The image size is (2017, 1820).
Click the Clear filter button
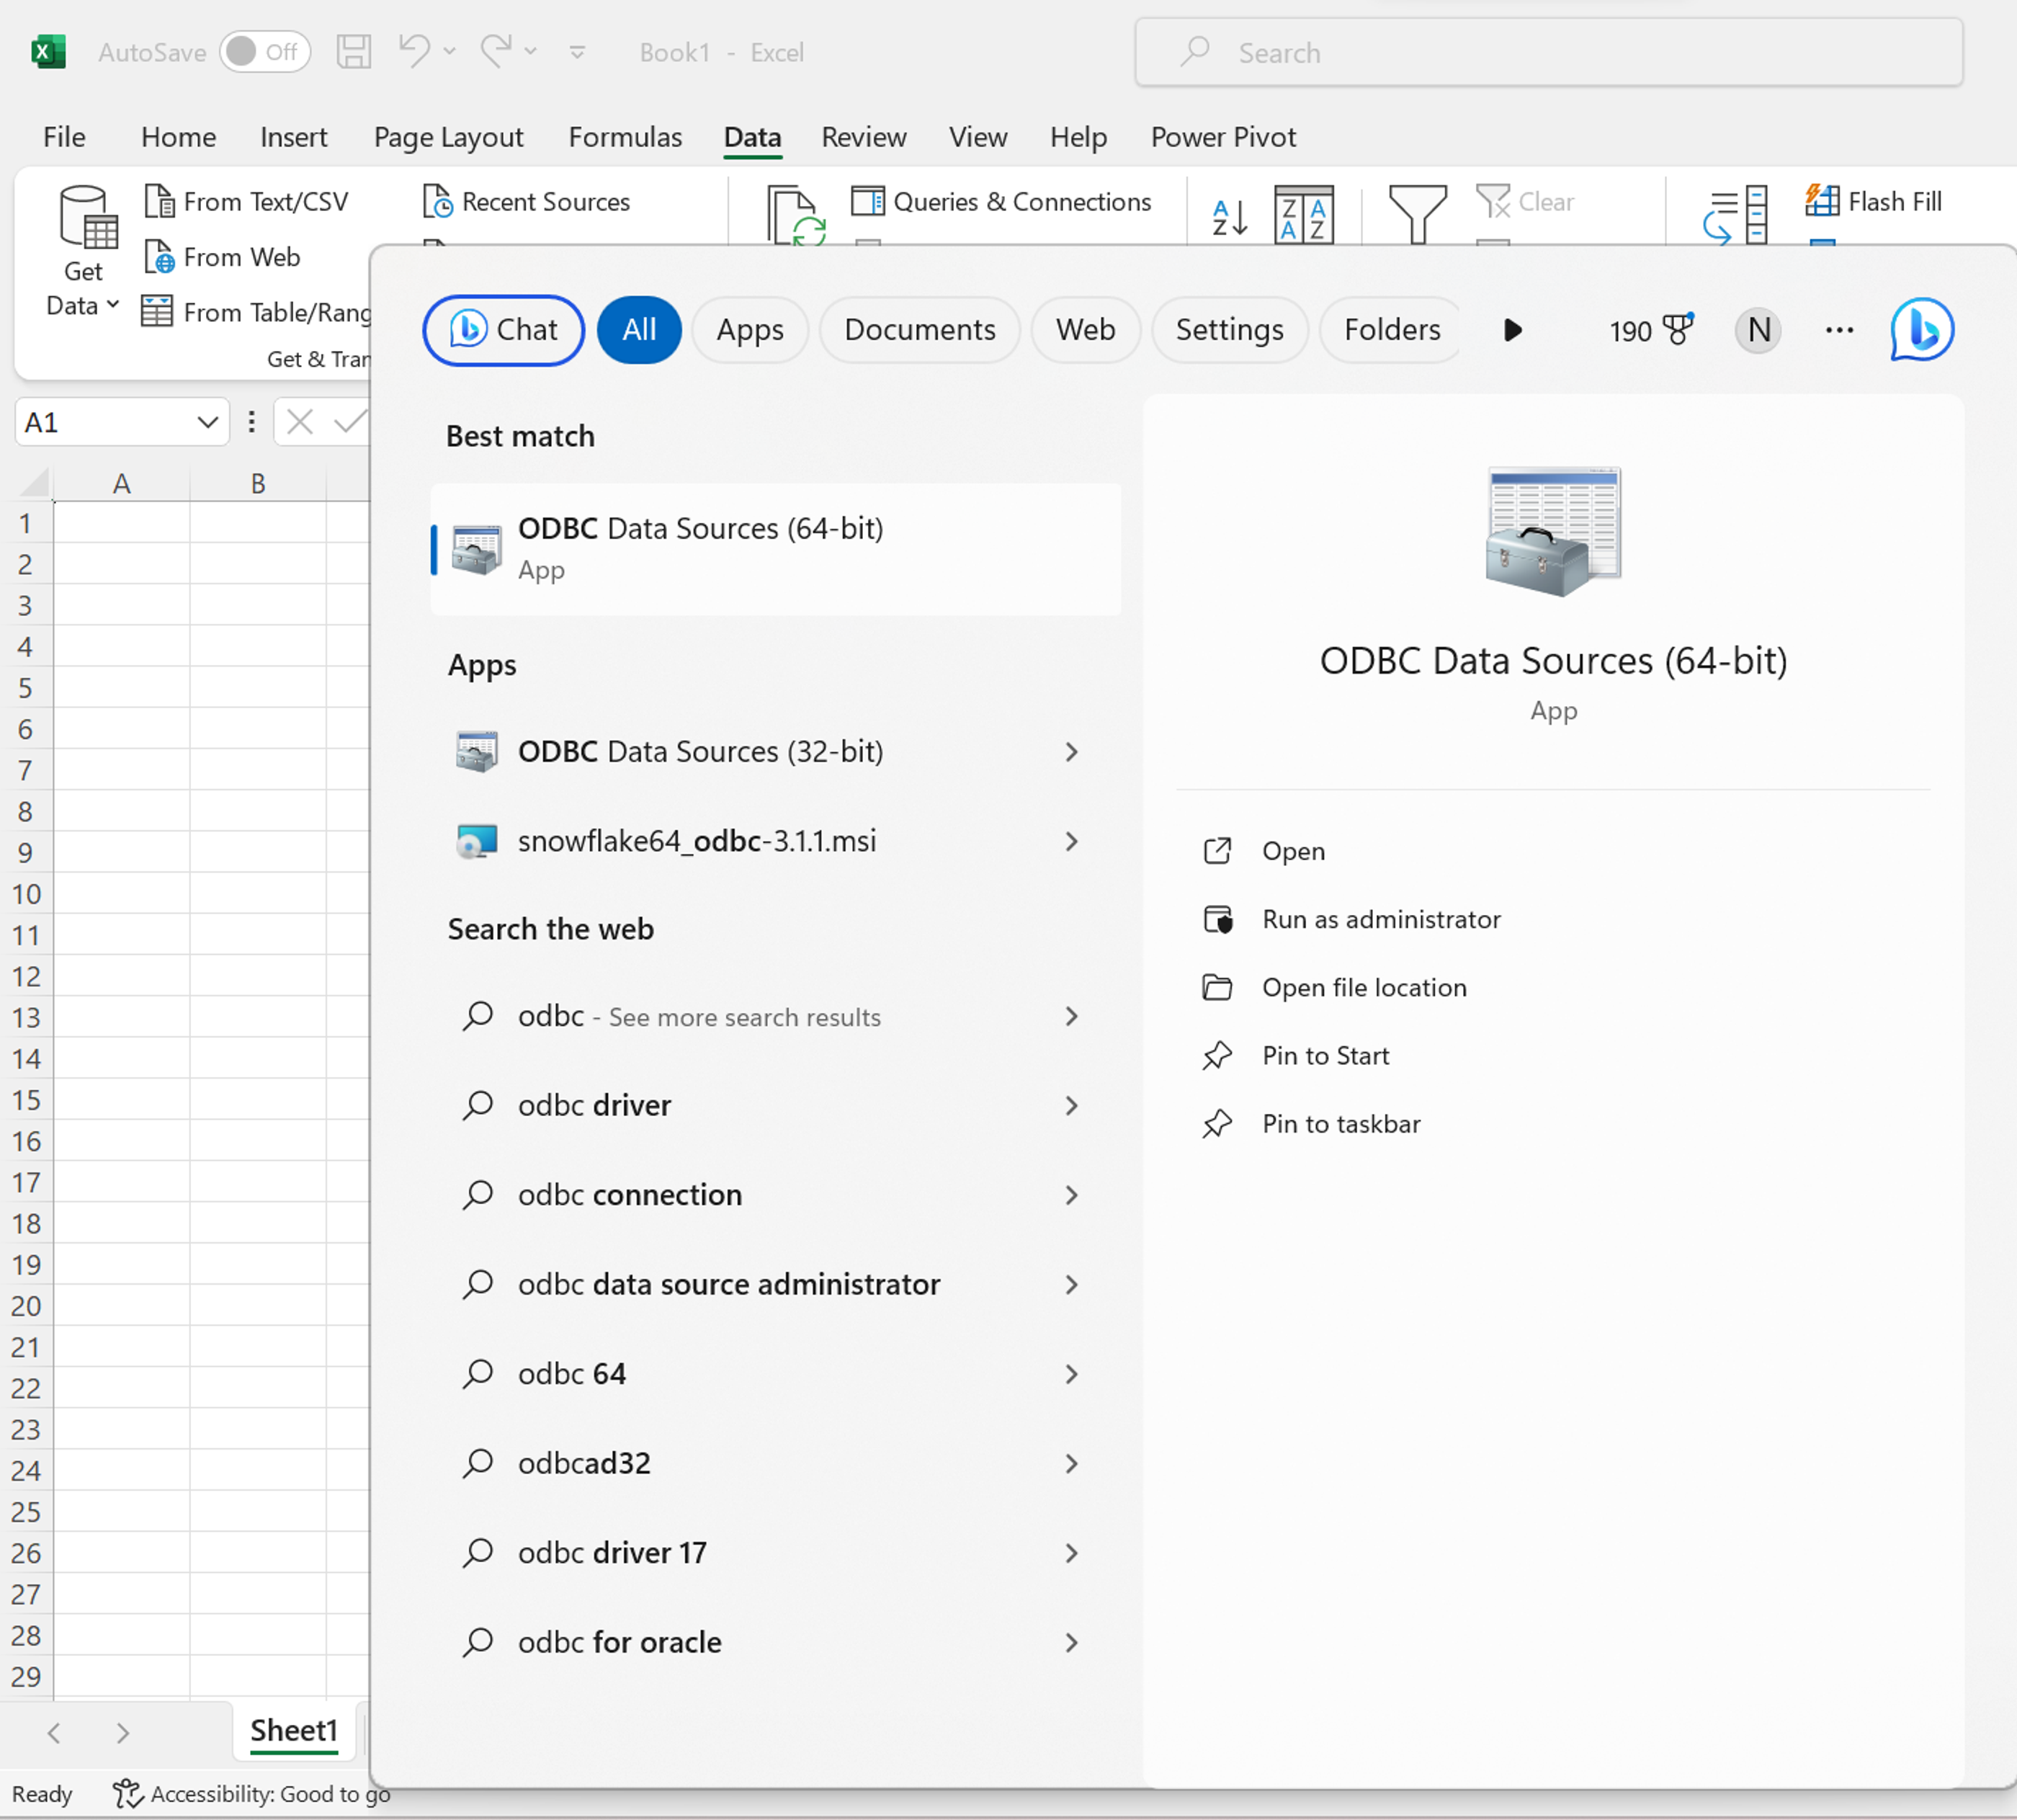click(x=1525, y=201)
